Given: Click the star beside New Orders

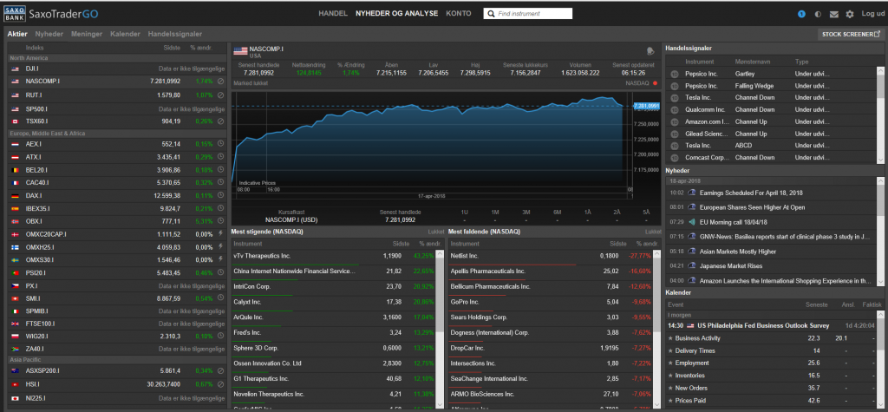Looking at the screenshot, I should [x=670, y=389].
